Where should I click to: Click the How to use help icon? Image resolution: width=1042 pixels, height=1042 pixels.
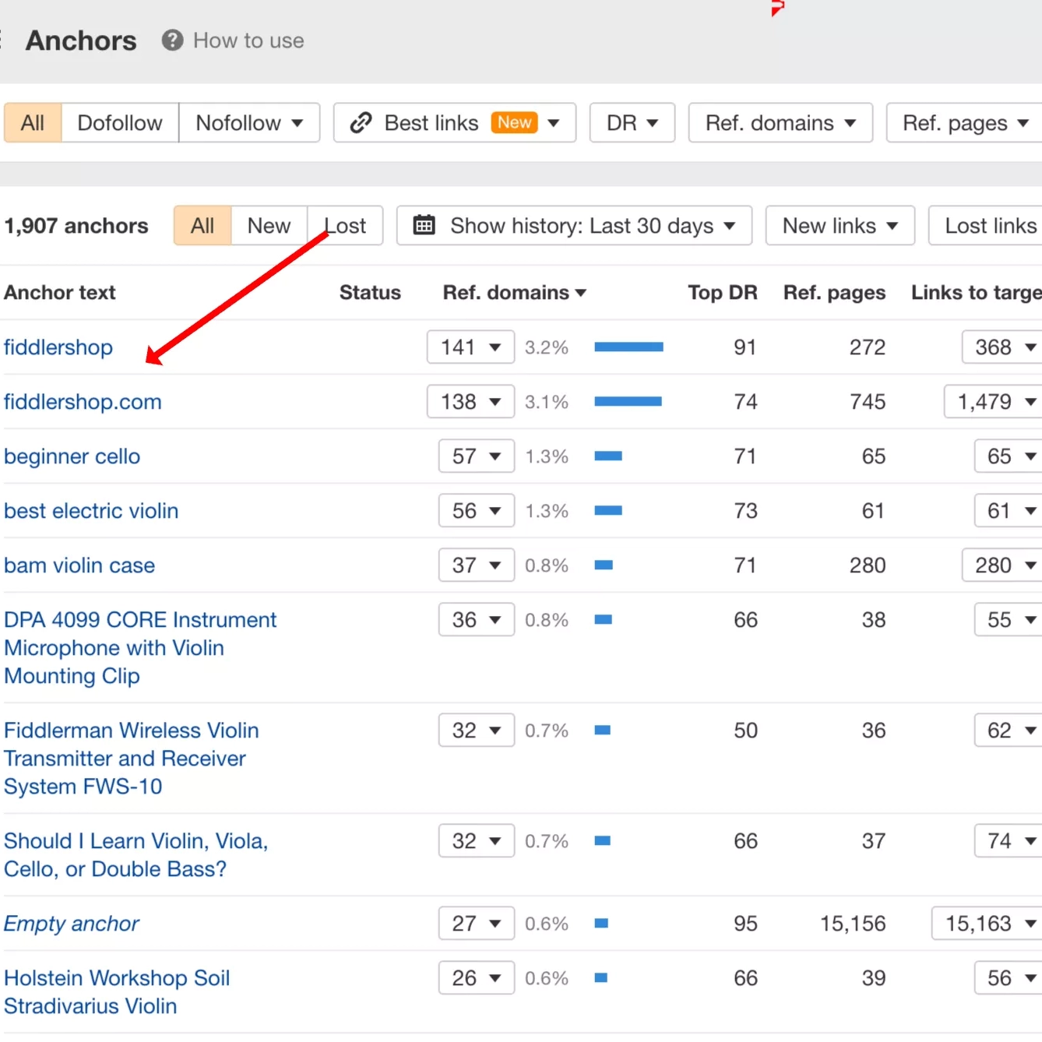pyautogui.click(x=172, y=40)
